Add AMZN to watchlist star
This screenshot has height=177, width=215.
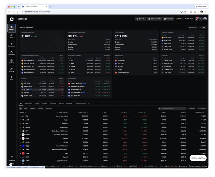[20, 127]
